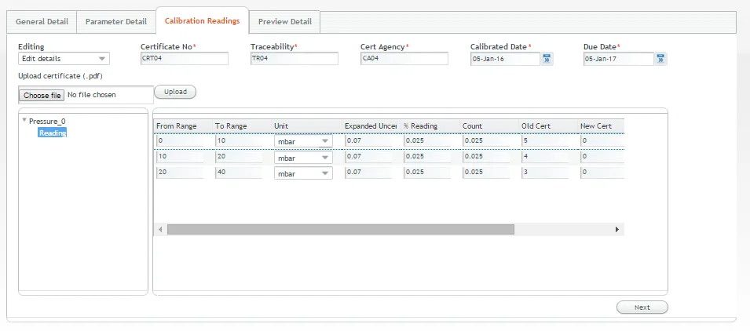Click the Upload button
The width and height of the screenshot is (750, 331).
[x=175, y=92]
